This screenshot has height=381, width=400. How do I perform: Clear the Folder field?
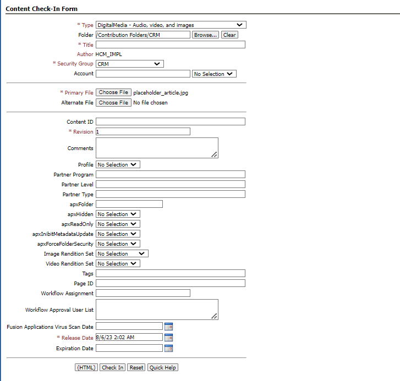pos(229,35)
